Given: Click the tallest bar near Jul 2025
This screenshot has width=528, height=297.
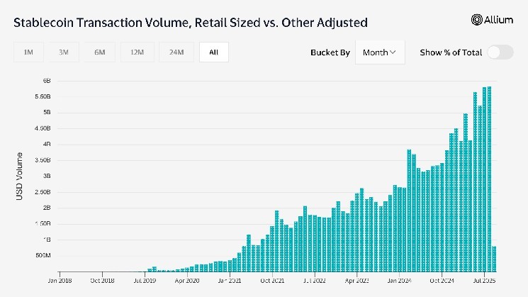Looking at the screenshot, I should point(489,177).
